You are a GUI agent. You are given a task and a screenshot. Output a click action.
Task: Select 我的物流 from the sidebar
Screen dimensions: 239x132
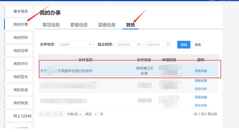pos(21,103)
